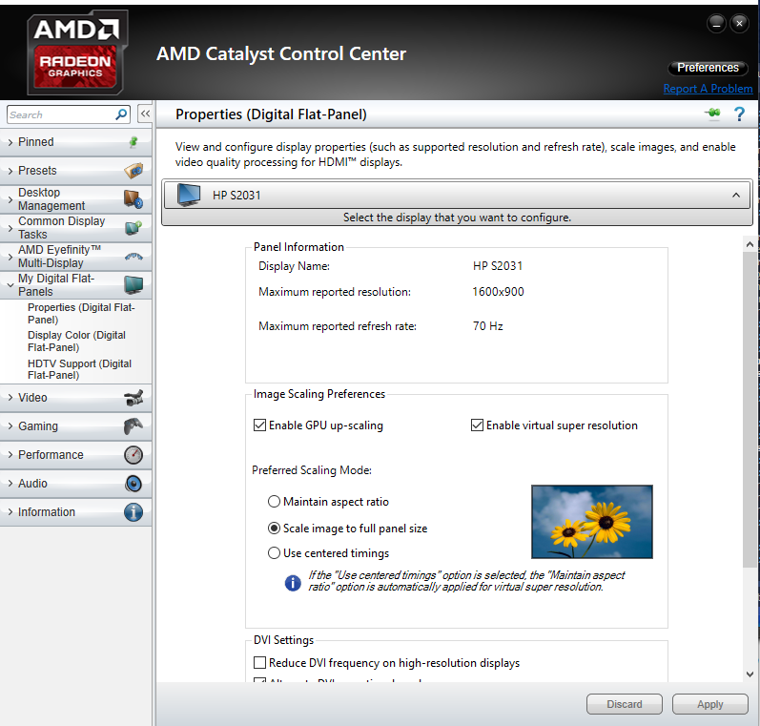Click the My Digital Flat-Panels monitor icon
The image size is (760, 726).
pyautogui.click(x=134, y=284)
